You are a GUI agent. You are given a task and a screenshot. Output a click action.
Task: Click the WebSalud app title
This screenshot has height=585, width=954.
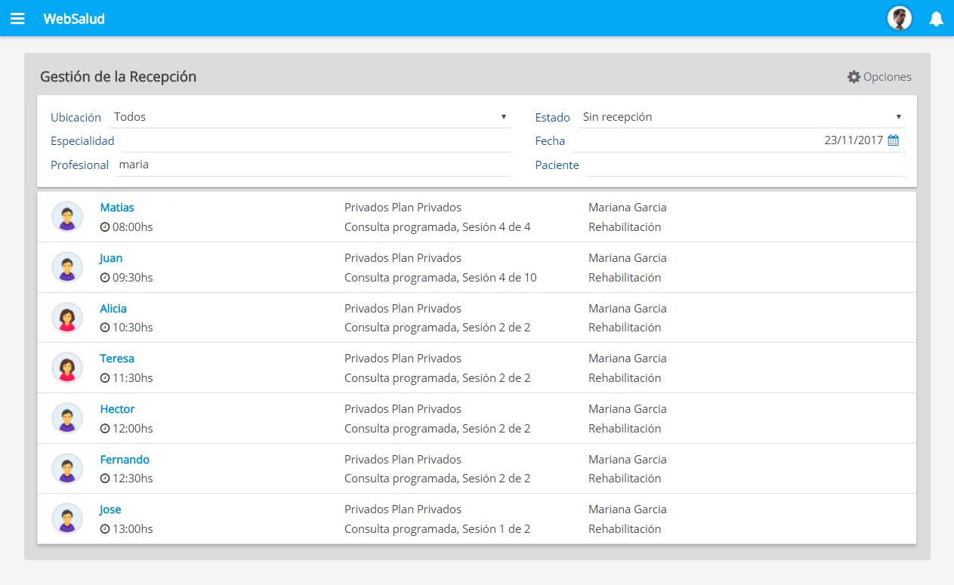(x=74, y=19)
